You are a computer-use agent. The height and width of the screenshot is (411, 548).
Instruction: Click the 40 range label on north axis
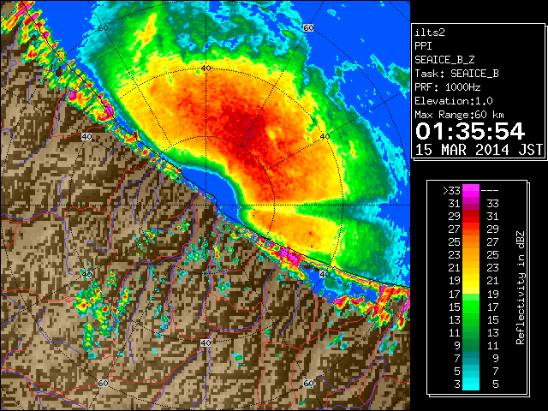pyautogui.click(x=205, y=68)
